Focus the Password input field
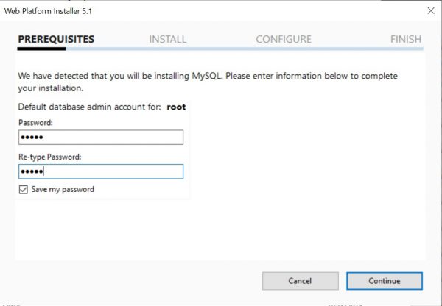The width and height of the screenshot is (442, 306). coord(100,138)
